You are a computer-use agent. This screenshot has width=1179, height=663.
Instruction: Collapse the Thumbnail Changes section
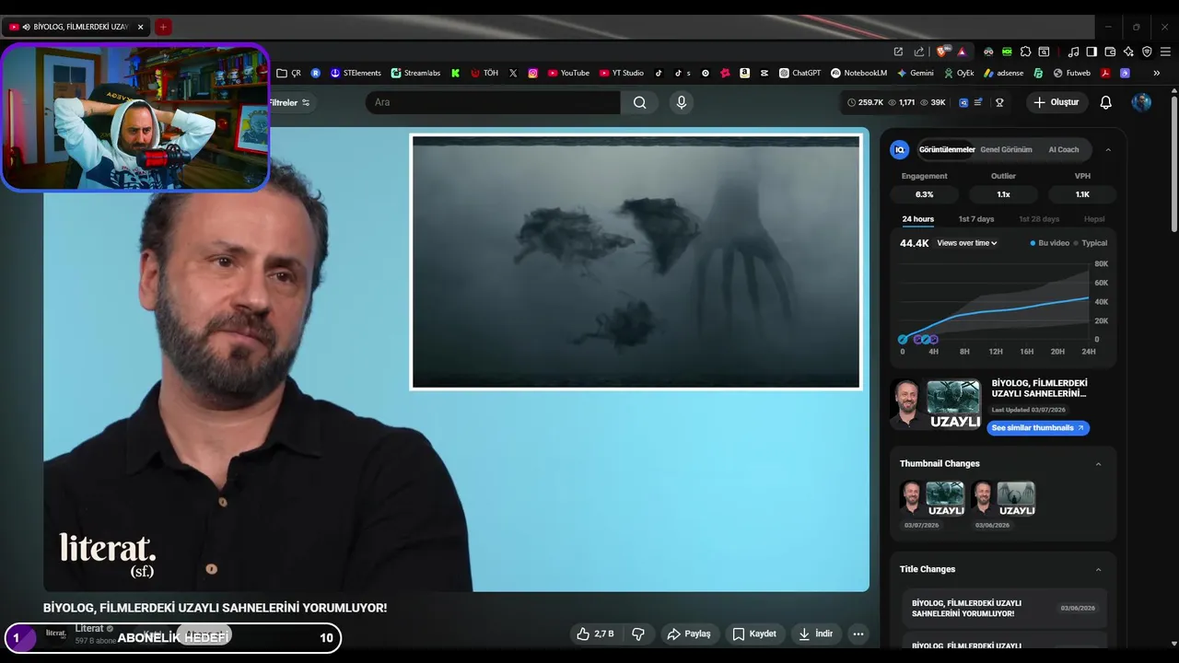point(1098,464)
